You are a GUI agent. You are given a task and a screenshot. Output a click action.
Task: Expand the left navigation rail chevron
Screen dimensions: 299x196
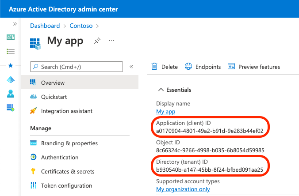coord(15,23)
